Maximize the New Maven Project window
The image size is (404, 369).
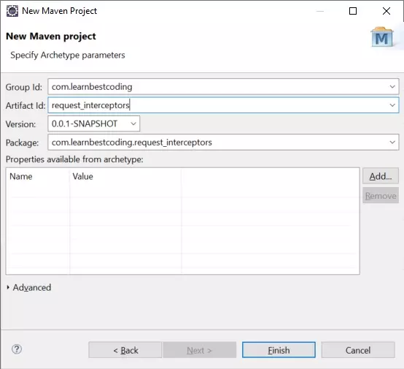pyautogui.click(x=353, y=11)
